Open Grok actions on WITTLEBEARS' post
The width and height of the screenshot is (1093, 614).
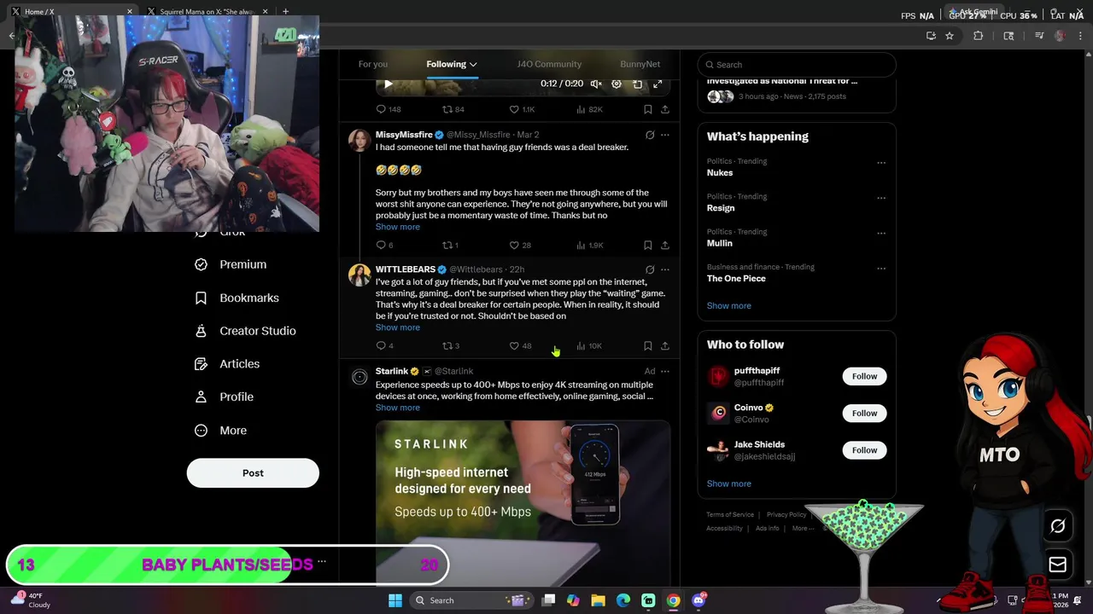[650, 269]
